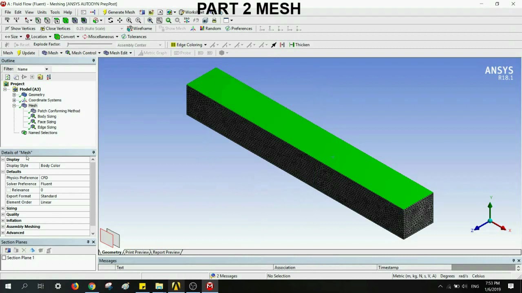Select Face Sizing in the tree
Viewport: 522px width, 293px height.
click(46, 122)
